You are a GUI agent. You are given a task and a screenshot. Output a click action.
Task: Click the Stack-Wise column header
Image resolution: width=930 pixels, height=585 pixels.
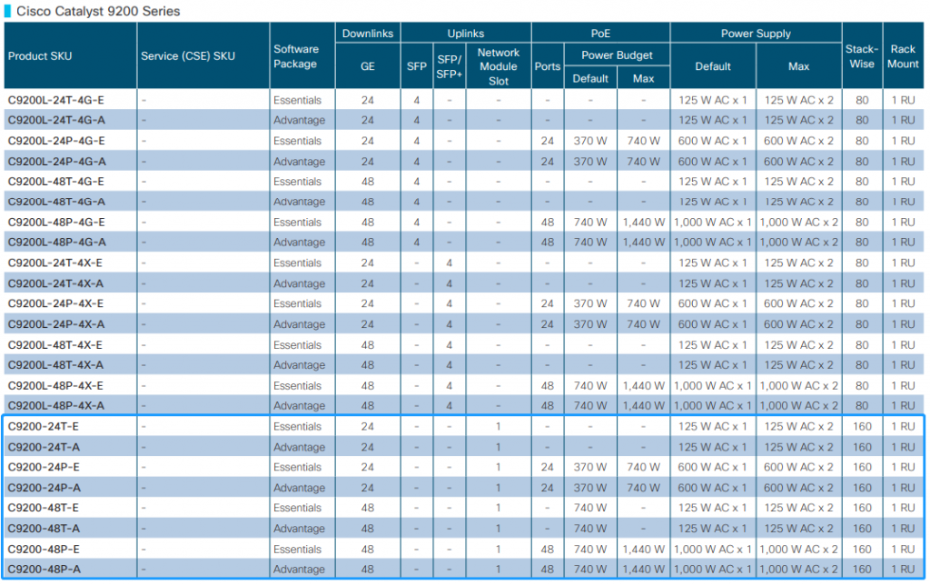861,55
